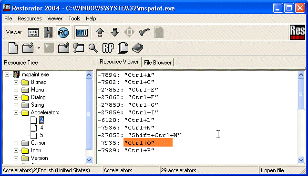
Task: Click the highlighted "Ctrl+Ö" accelerator entry
Action: coord(148,143)
